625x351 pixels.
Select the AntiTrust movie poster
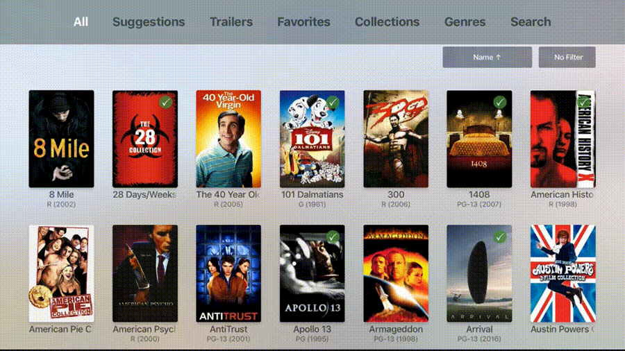click(228, 273)
